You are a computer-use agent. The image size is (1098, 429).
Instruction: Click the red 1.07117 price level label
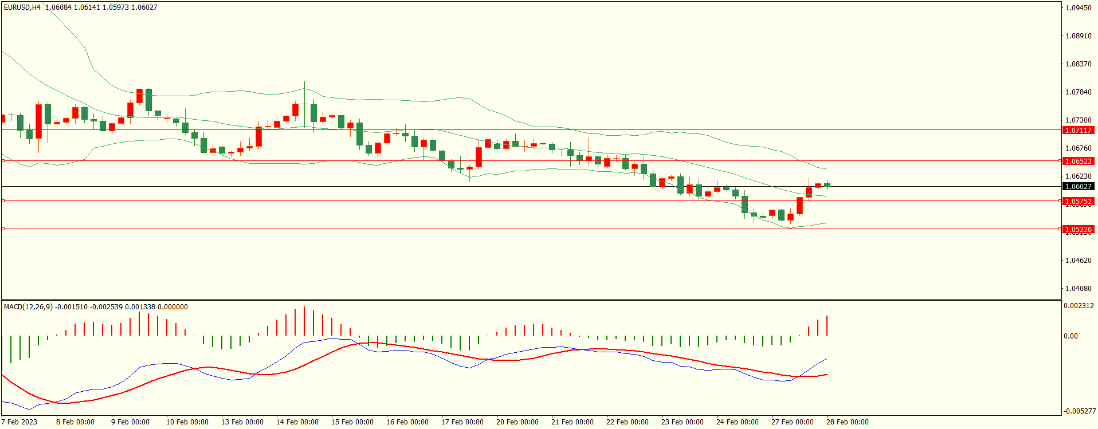(1078, 131)
